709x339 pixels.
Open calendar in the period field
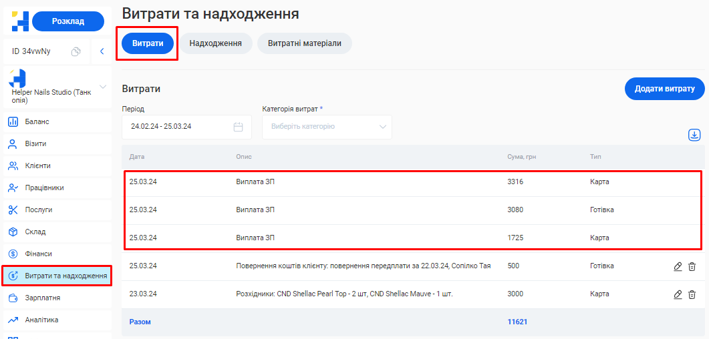click(238, 127)
